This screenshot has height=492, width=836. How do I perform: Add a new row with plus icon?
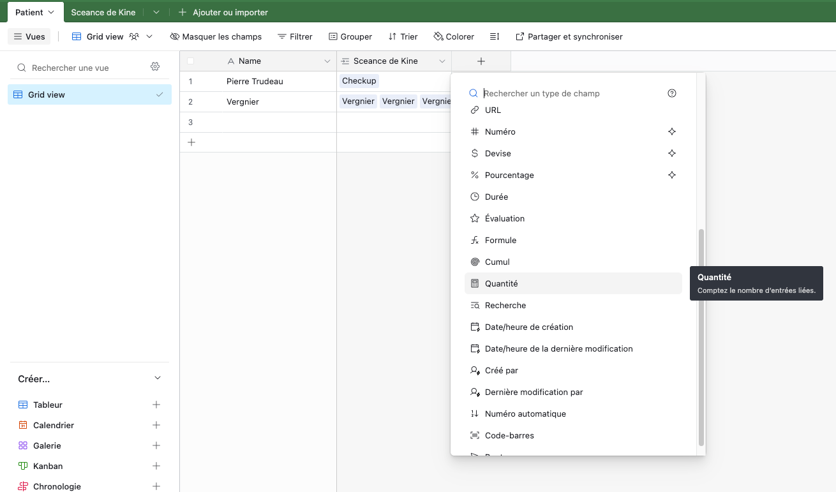click(191, 142)
